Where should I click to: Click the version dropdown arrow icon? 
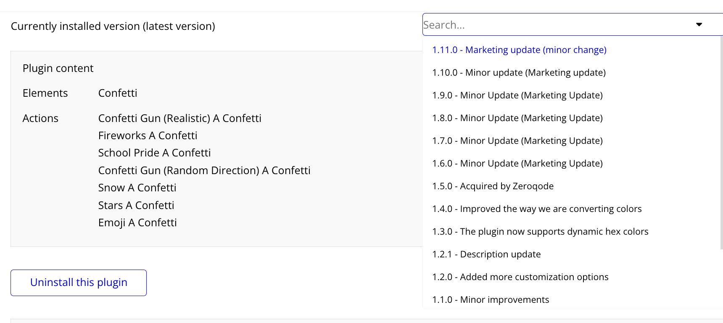[699, 25]
